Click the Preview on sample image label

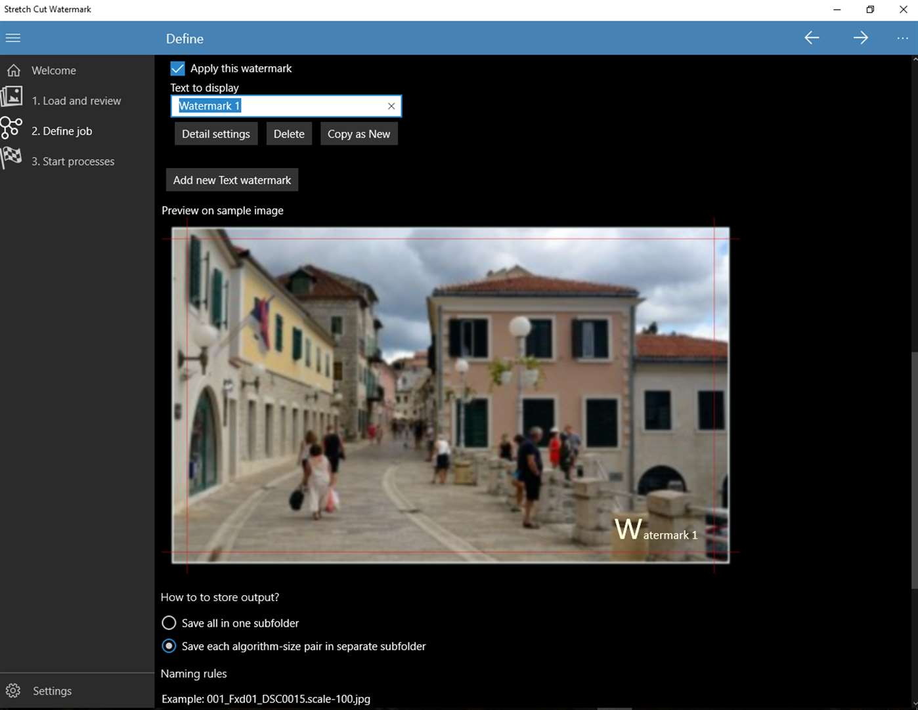[x=223, y=211]
